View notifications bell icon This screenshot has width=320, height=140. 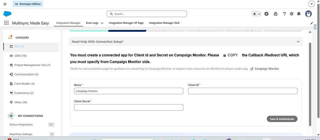pos(299,14)
